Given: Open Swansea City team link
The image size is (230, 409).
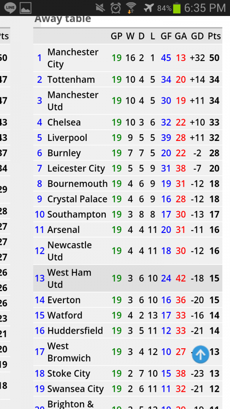Looking at the screenshot, I should pos(75,389).
